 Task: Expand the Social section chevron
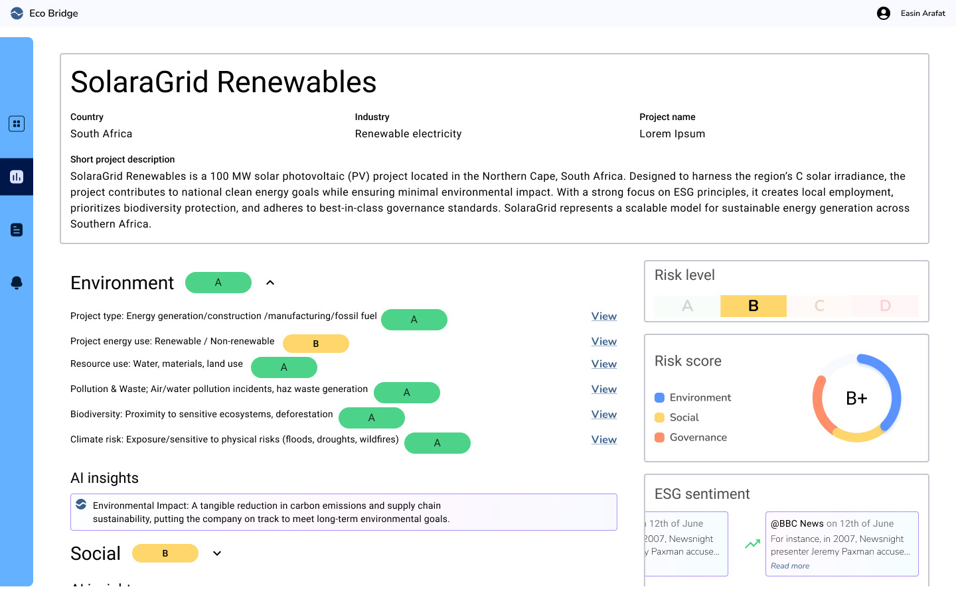(x=217, y=553)
